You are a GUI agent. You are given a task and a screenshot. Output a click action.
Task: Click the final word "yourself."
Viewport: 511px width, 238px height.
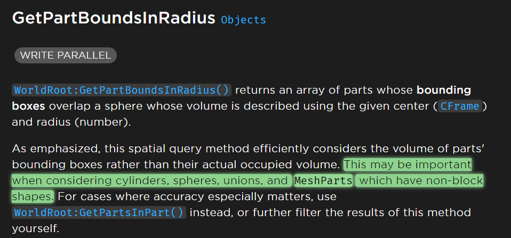point(35,229)
